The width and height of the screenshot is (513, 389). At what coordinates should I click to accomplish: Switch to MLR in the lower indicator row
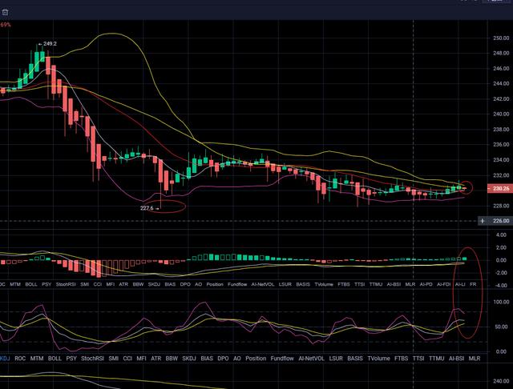pyautogui.click(x=475, y=359)
